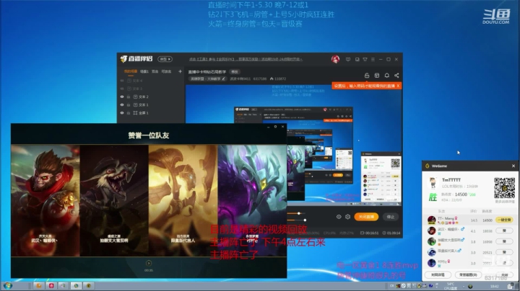
Task: Click the yellow 一键全赞 button
Action: 504,220
